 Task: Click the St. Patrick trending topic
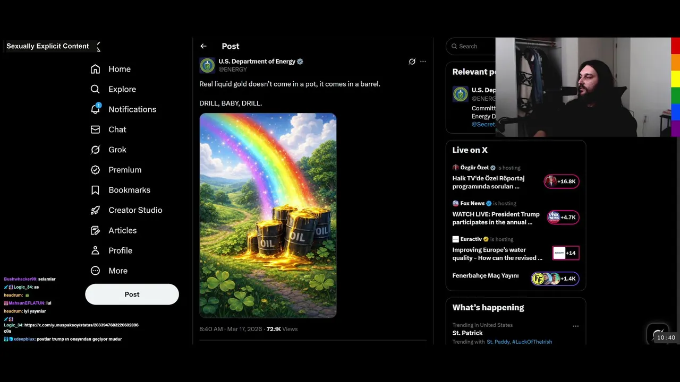[467, 333]
